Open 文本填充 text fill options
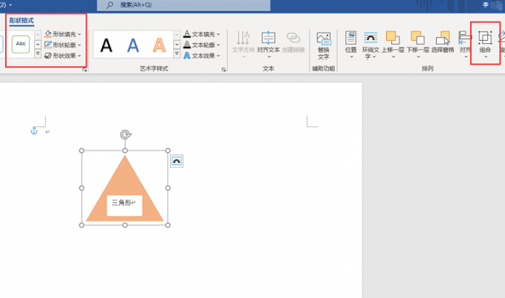The image size is (505, 298). click(201, 34)
